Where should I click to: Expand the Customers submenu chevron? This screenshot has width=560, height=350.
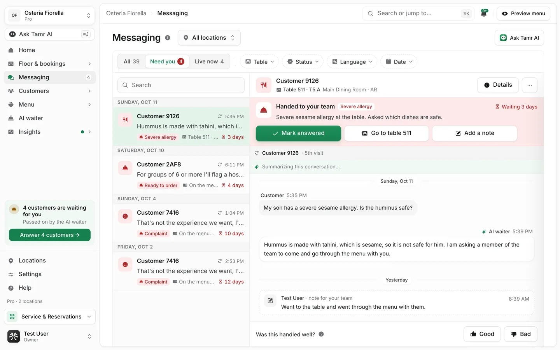point(89,91)
